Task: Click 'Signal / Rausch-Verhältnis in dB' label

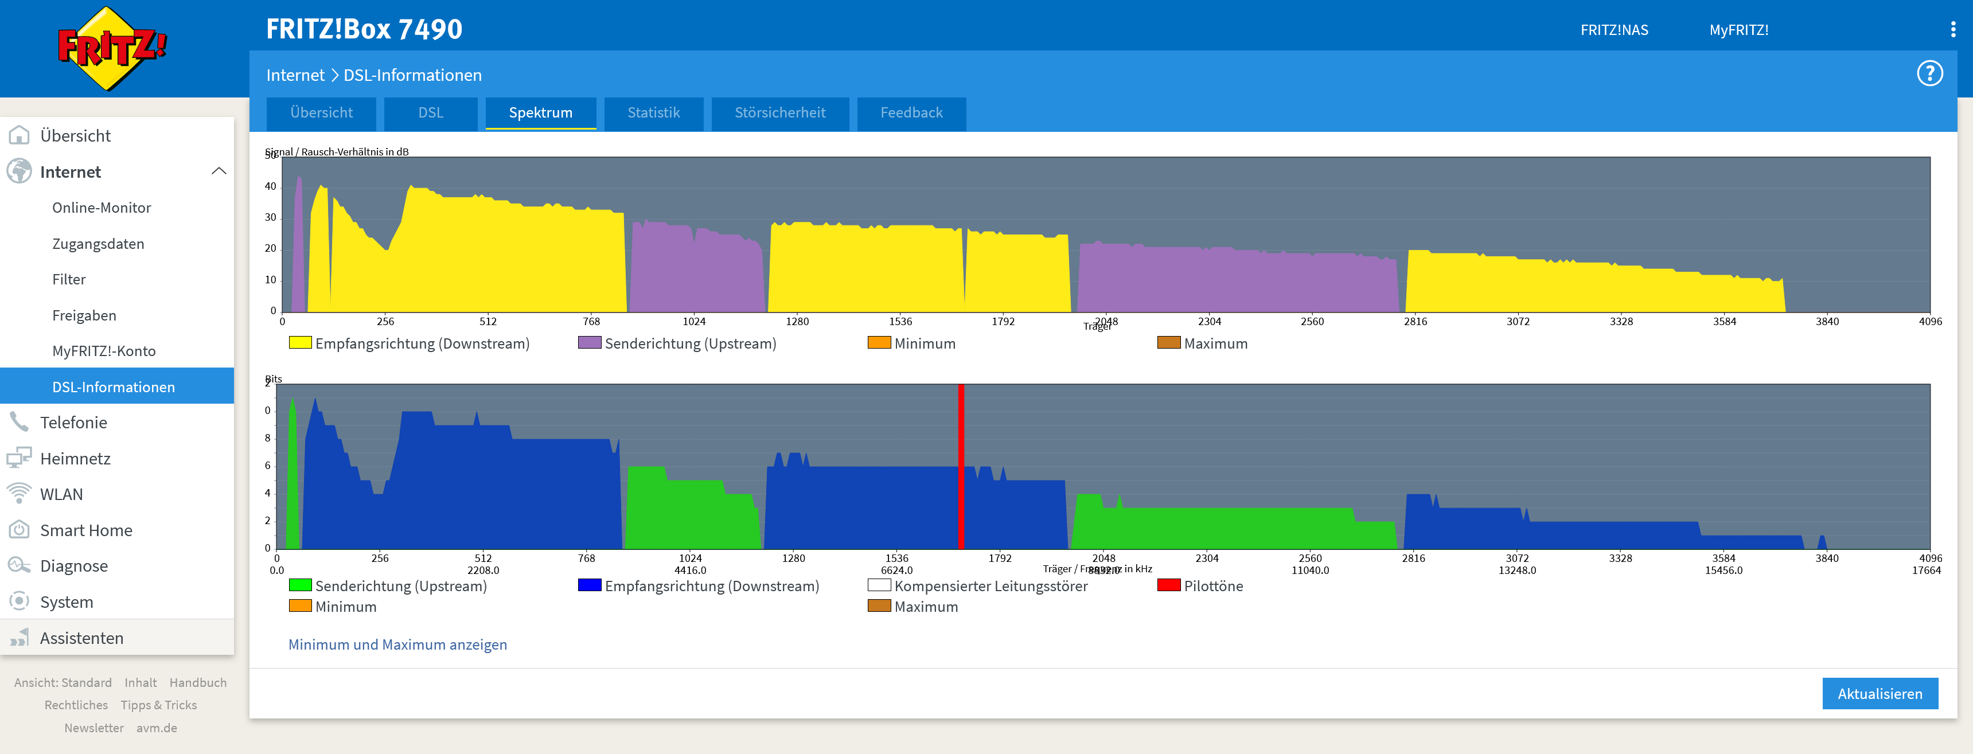Action: (x=337, y=151)
